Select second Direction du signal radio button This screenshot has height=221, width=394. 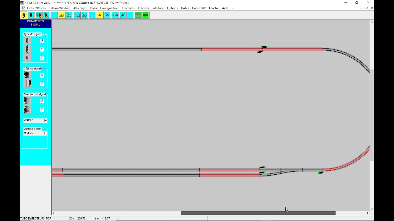click(42, 110)
